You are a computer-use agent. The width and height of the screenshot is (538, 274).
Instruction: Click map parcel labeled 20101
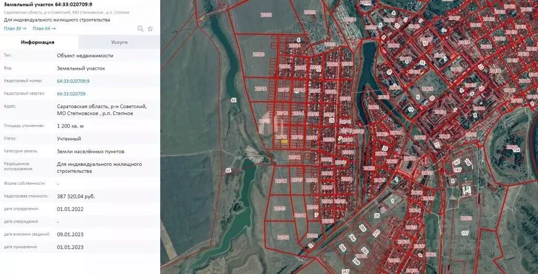click(x=266, y=15)
